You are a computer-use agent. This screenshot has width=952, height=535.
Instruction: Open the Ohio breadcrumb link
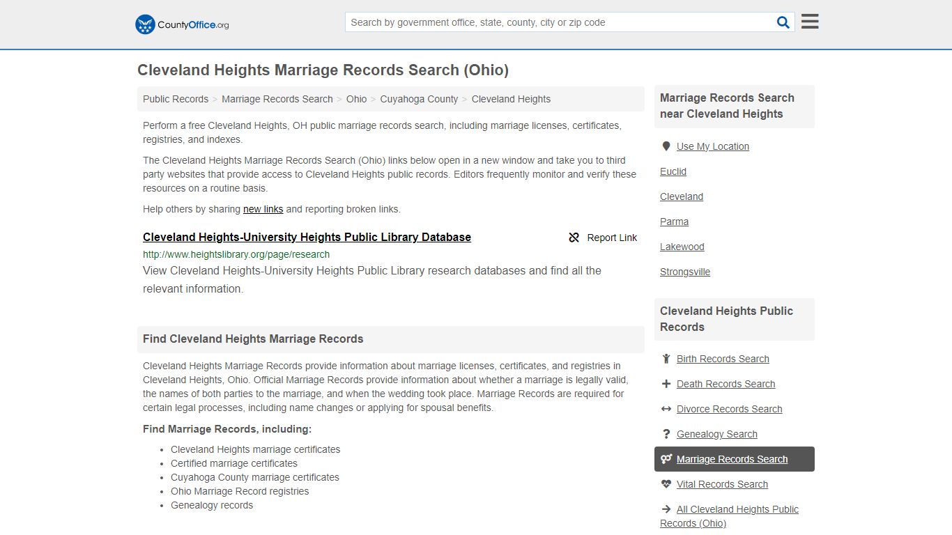coord(356,99)
